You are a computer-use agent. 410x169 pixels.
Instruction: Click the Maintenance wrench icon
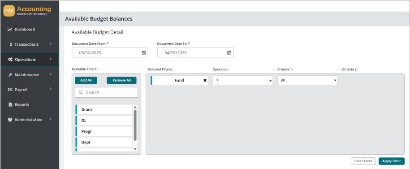coord(10,75)
